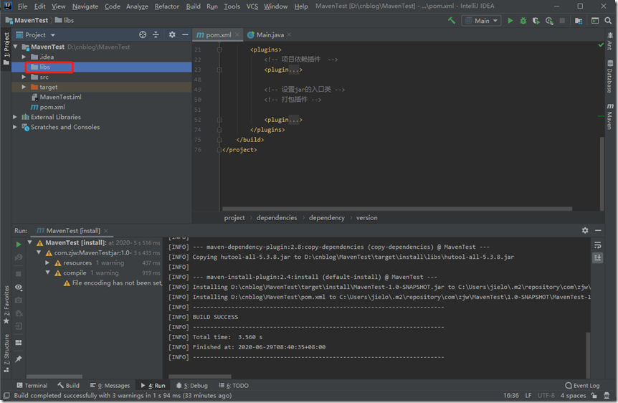
Task: Close the pom.xml tab
Action: click(x=237, y=34)
